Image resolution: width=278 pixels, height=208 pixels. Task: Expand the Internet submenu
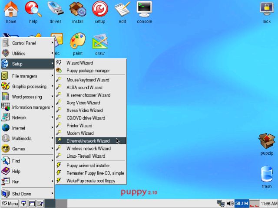[27, 128]
